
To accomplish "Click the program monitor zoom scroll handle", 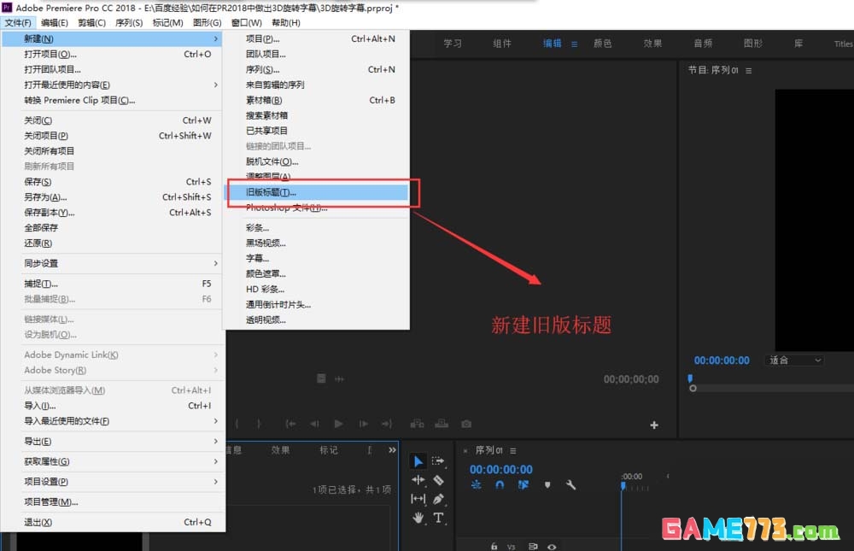I will click(693, 388).
